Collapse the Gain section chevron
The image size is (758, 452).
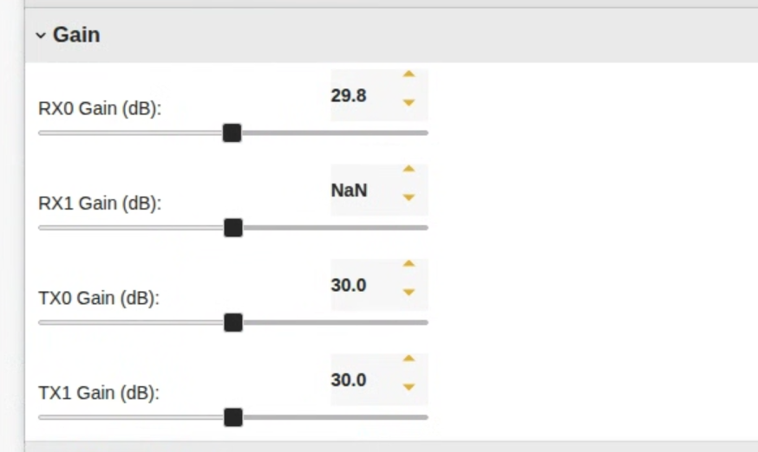[40, 36]
